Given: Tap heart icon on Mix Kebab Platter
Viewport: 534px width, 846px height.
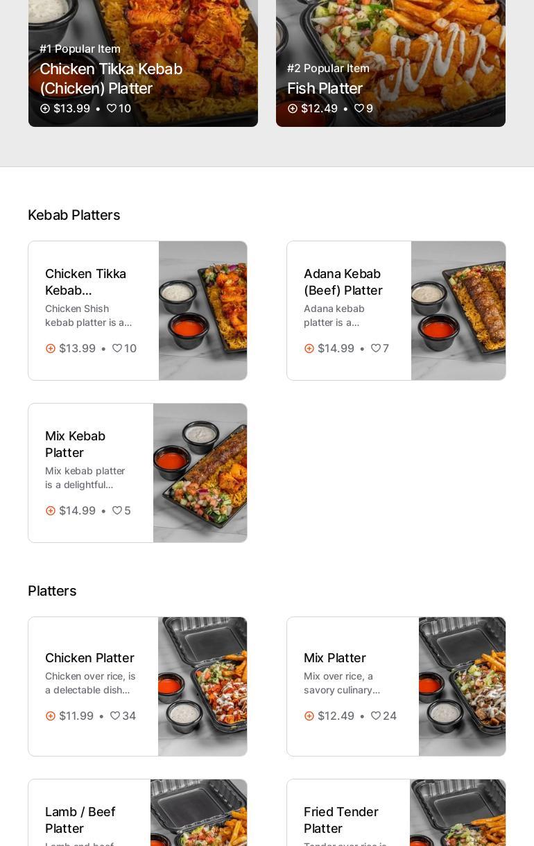Looking at the screenshot, I should coord(117,511).
